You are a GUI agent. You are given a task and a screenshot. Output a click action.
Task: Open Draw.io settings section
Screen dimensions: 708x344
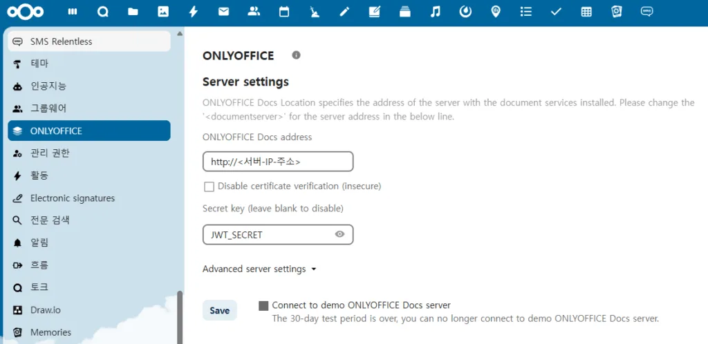[89, 309]
